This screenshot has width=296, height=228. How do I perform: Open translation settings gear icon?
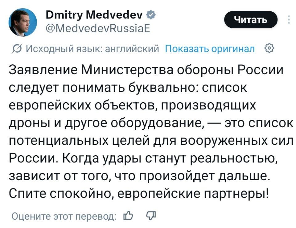269,48
